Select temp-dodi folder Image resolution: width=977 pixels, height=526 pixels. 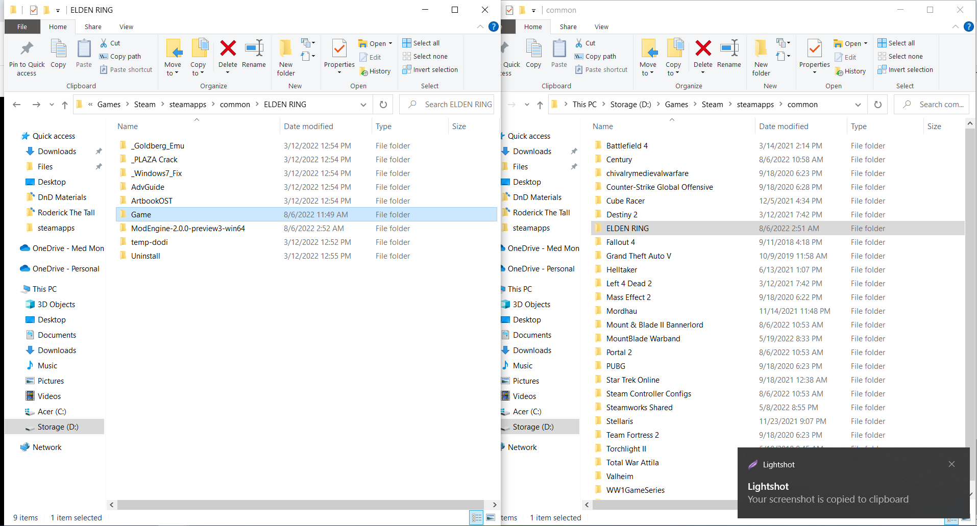point(306,242)
